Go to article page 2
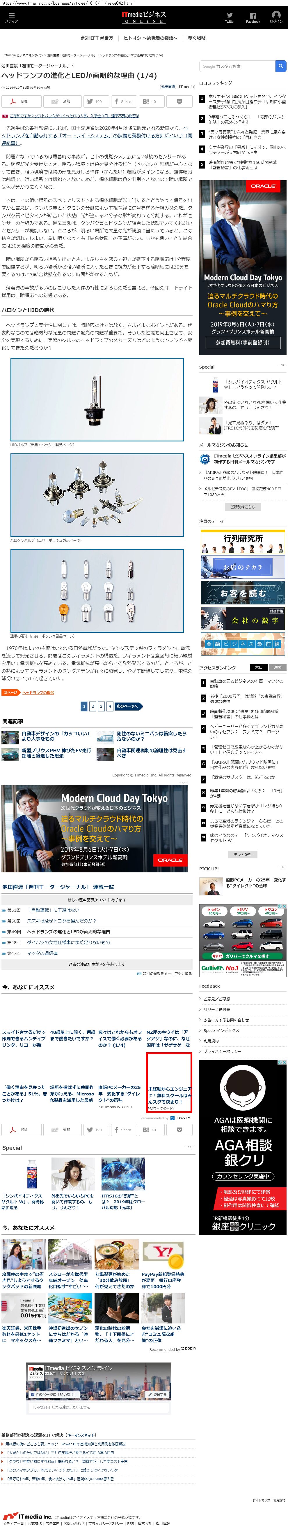This screenshot has height=1529, width=288. [93, 706]
